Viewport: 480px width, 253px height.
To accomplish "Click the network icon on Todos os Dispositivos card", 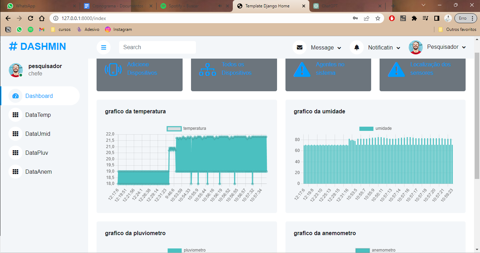I will coord(208,69).
